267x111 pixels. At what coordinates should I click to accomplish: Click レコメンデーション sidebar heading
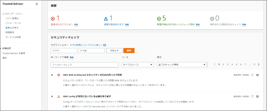click(x=12, y=14)
